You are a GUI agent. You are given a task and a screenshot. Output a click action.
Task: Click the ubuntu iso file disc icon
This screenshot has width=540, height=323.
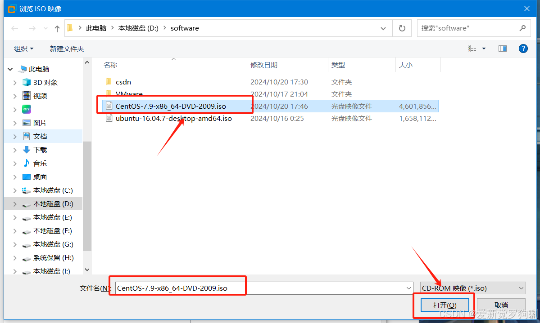(x=109, y=118)
